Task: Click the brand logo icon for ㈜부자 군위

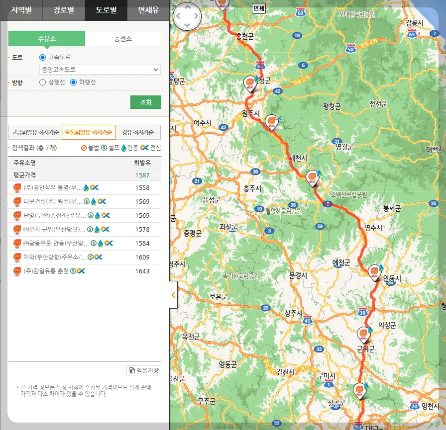Action: pos(17,230)
